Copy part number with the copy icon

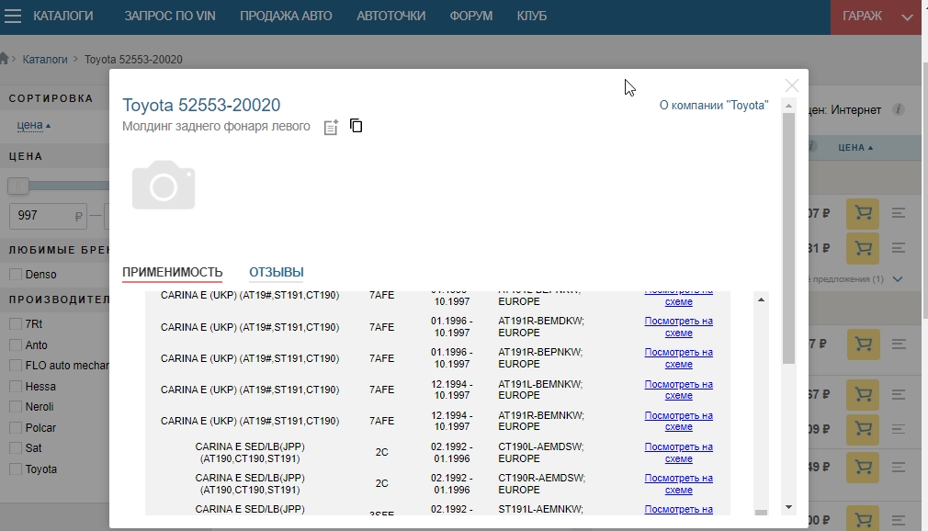coord(356,126)
